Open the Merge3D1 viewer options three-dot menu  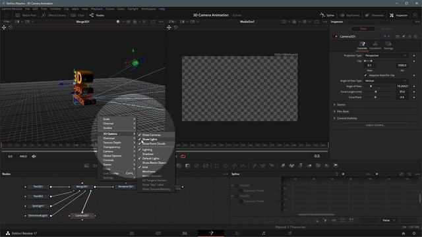coord(161,22)
